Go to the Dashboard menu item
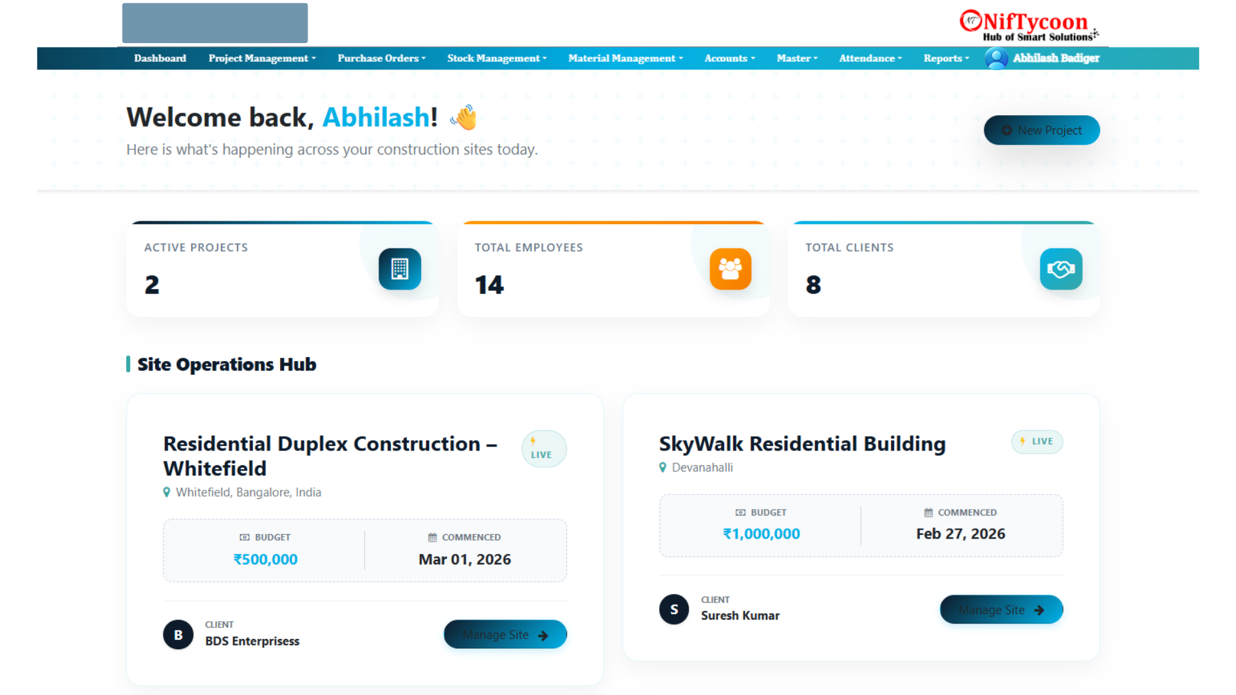 click(160, 59)
